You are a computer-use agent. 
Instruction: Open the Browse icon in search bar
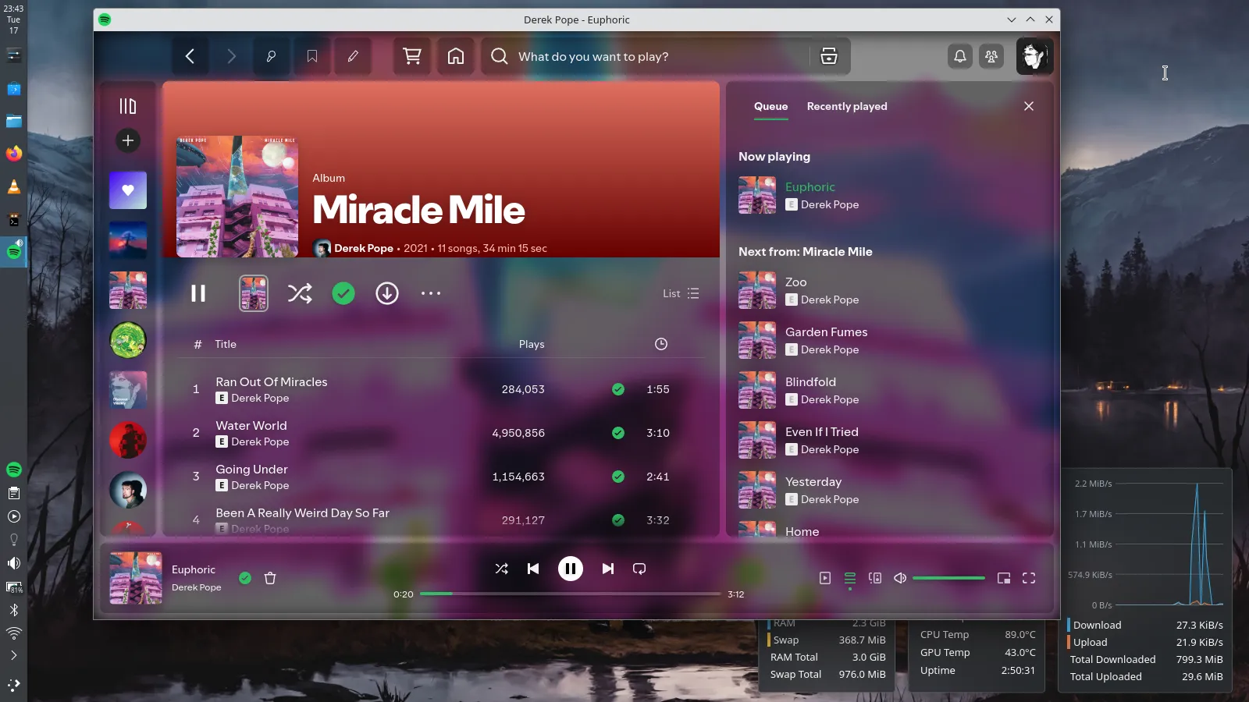click(x=829, y=56)
